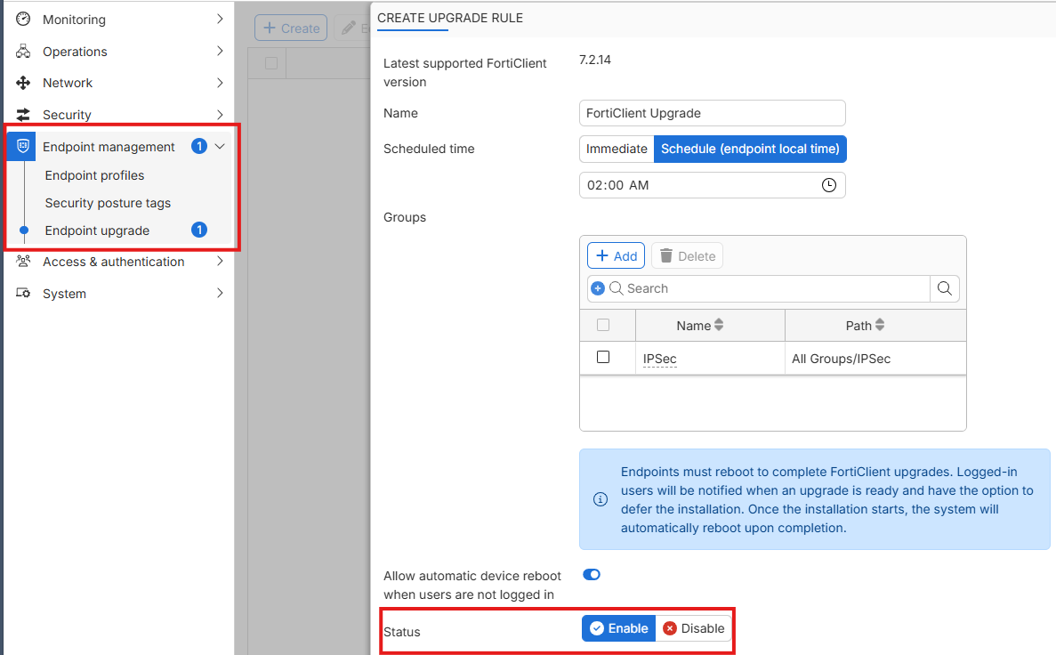Click the IPSec group name link
Screen dimensions: 1056x655
(659, 360)
